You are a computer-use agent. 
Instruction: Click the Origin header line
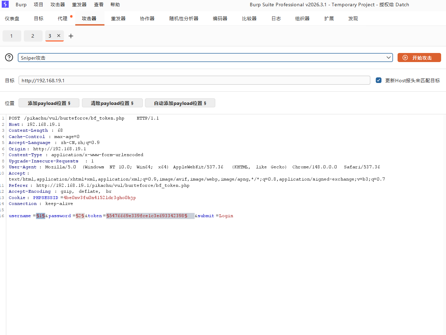[x=47, y=149]
